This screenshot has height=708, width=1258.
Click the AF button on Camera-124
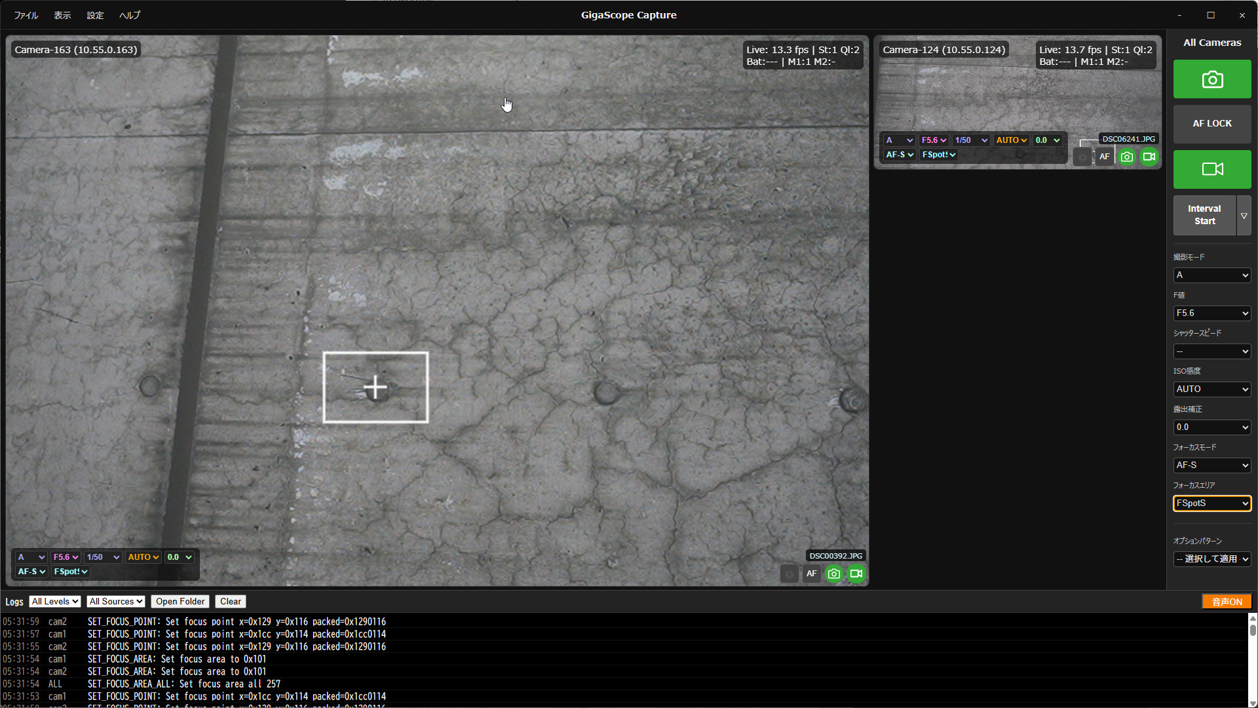[x=1104, y=157]
